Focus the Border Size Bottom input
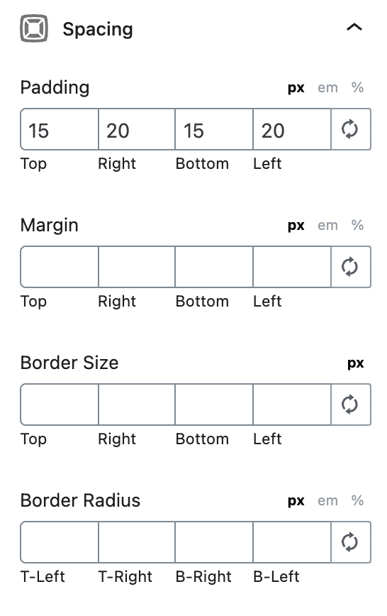Screen dimensions: 387x616 (x=214, y=405)
